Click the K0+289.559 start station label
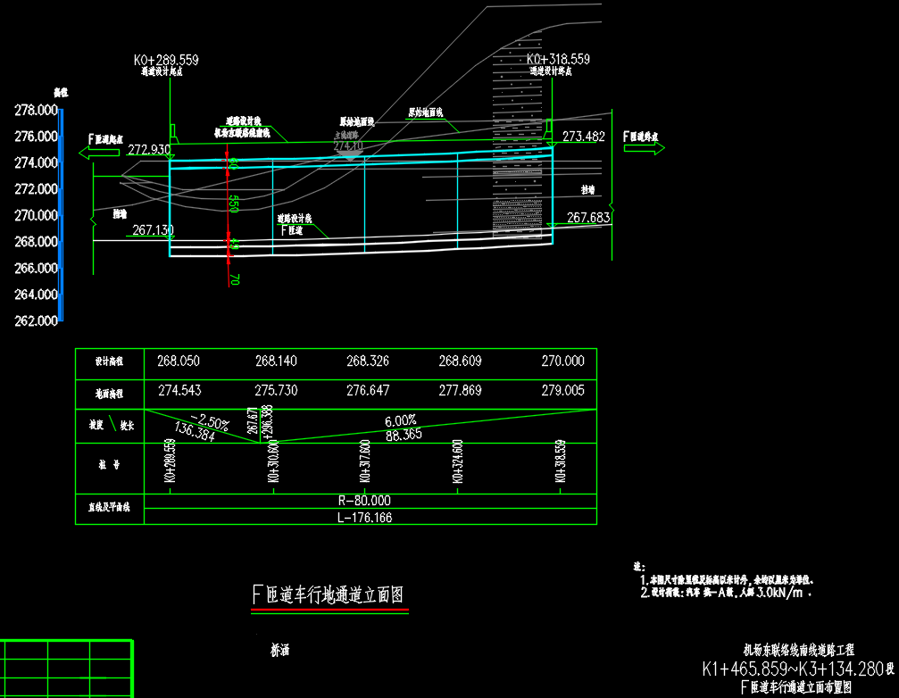The image size is (899, 698). (166, 60)
